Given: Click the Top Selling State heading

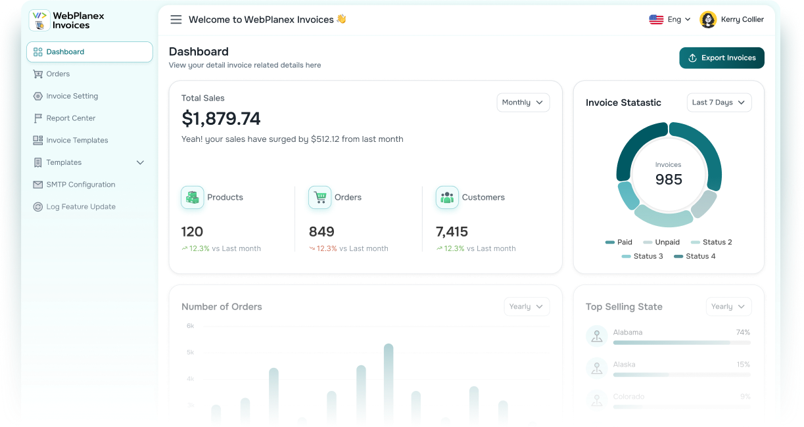Looking at the screenshot, I should 624,307.
